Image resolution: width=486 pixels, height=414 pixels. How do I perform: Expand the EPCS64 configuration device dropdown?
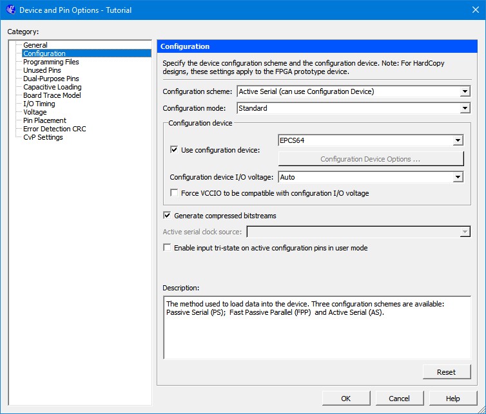pos(458,140)
